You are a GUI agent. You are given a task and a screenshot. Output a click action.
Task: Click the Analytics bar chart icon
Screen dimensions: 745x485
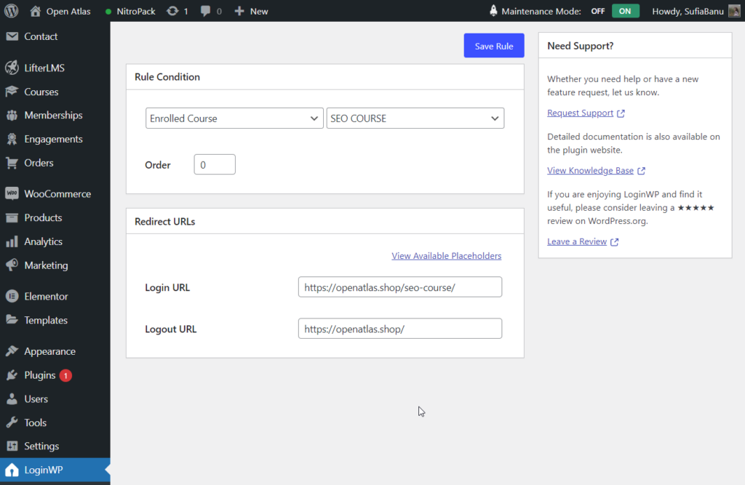(12, 241)
